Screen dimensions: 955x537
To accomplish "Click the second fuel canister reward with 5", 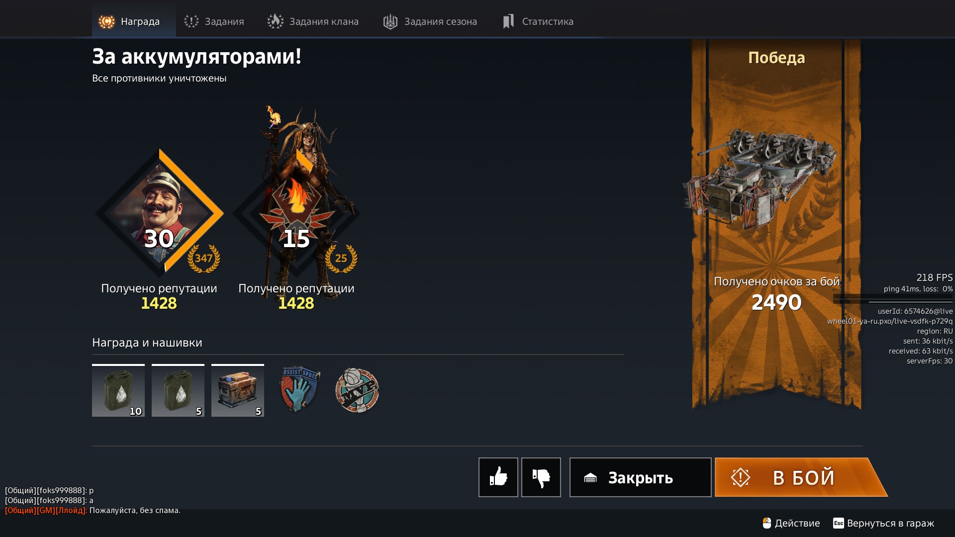I will [x=178, y=390].
